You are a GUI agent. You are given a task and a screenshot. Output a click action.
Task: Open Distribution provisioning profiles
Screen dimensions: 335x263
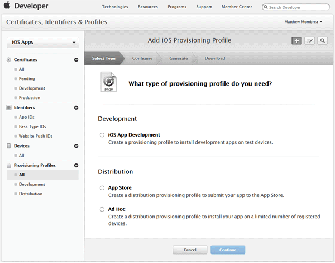pos(31,194)
